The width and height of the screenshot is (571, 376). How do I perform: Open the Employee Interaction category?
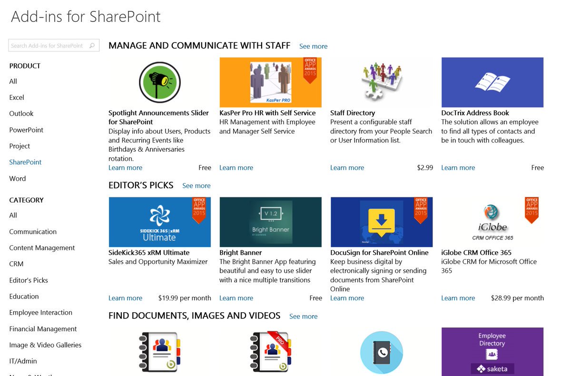point(41,312)
